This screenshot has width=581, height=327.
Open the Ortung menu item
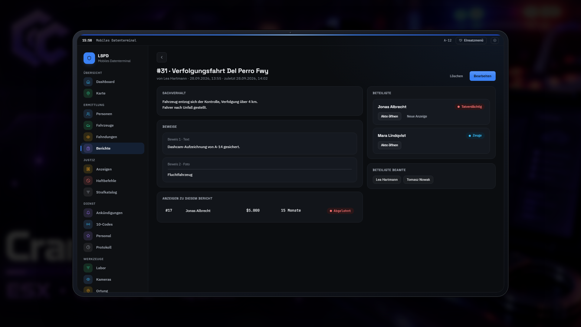click(x=112, y=290)
